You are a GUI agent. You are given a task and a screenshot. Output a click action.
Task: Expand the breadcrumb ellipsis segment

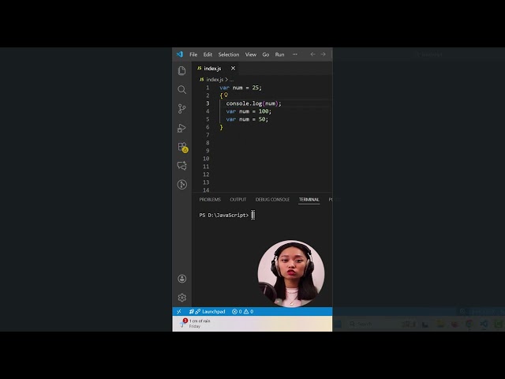[x=231, y=80]
